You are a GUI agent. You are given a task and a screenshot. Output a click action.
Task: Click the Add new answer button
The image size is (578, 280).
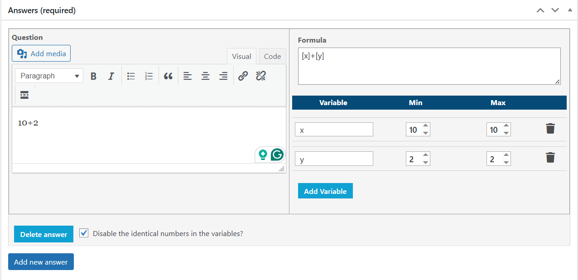pos(41,262)
